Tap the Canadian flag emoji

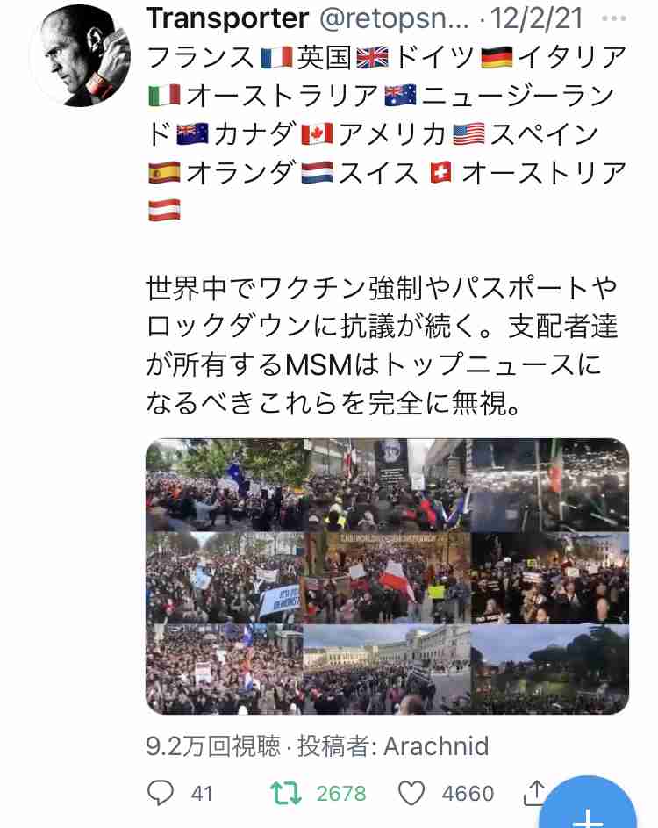coord(317,134)
